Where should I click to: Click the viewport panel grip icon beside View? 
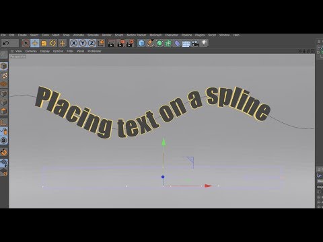click(x=12, y=51)
